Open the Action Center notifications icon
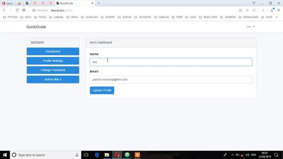 276,155
